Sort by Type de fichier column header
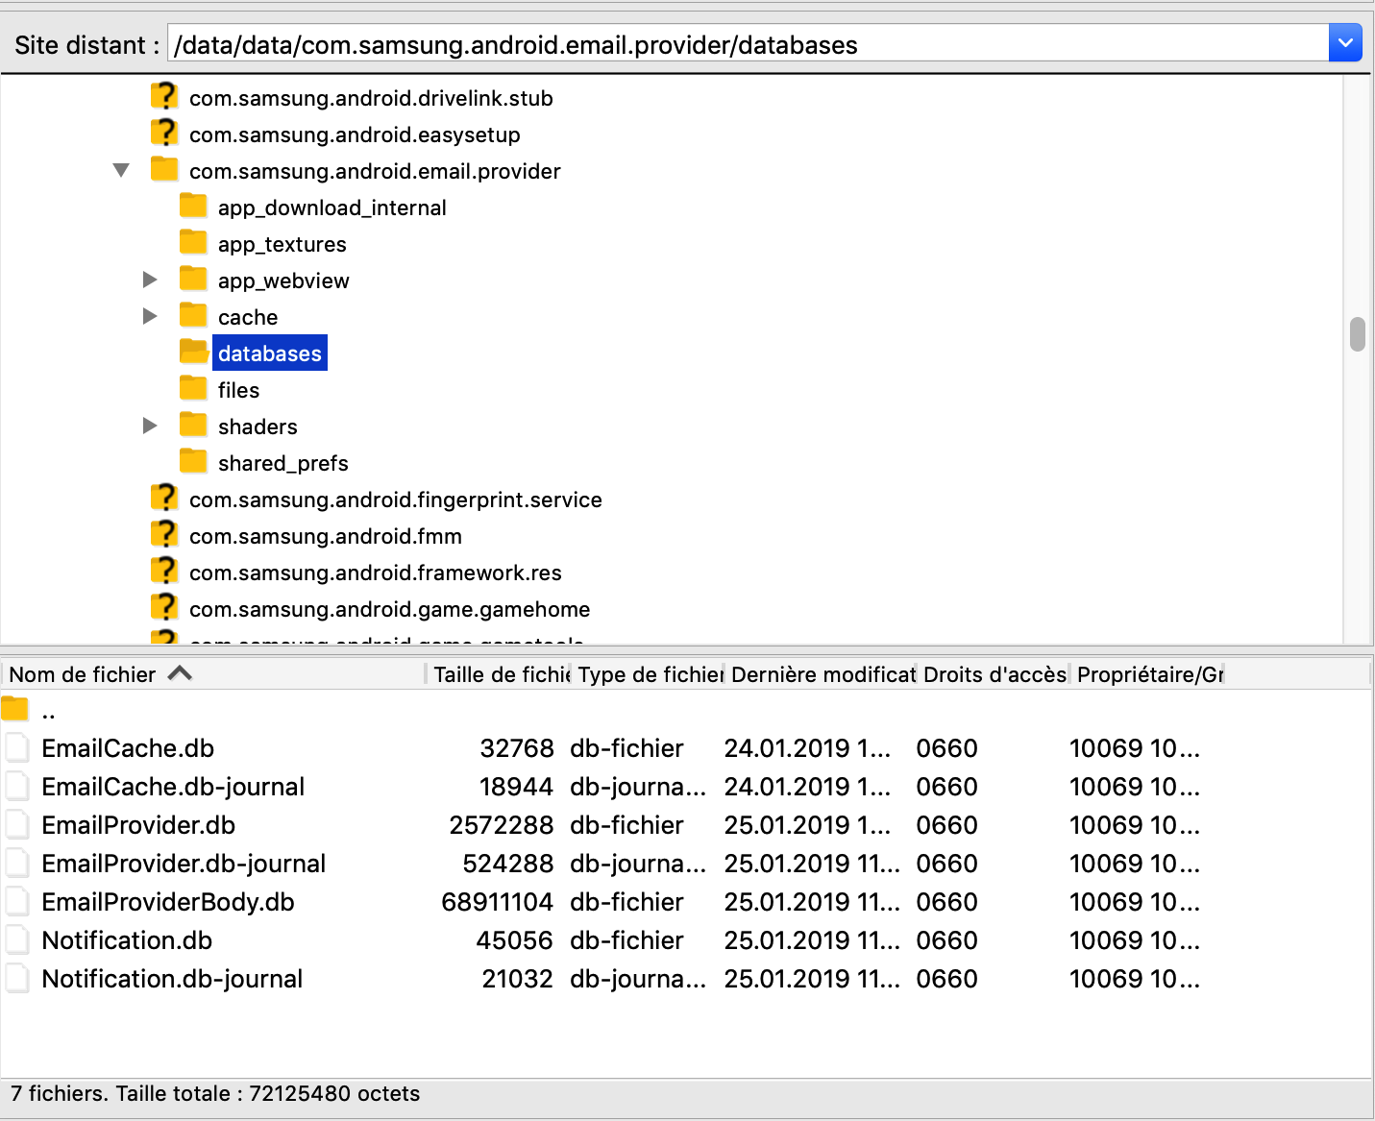 click(649, 674)
